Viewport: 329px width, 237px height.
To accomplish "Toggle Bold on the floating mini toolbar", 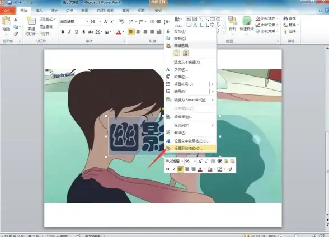I will point(167,169).
